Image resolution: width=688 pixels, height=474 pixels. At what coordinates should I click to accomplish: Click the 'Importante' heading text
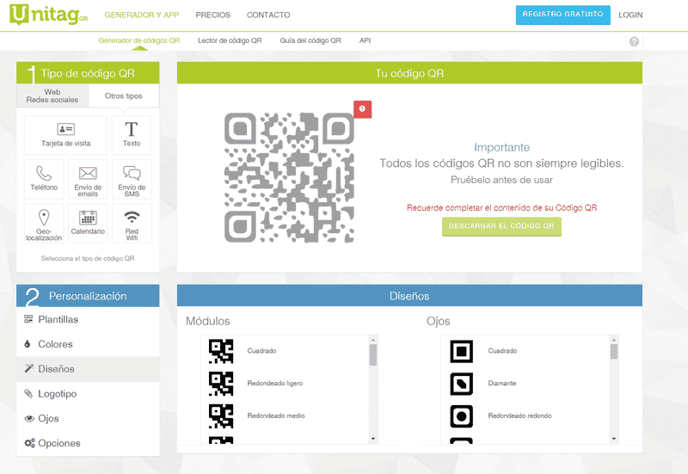click(501, 147)
